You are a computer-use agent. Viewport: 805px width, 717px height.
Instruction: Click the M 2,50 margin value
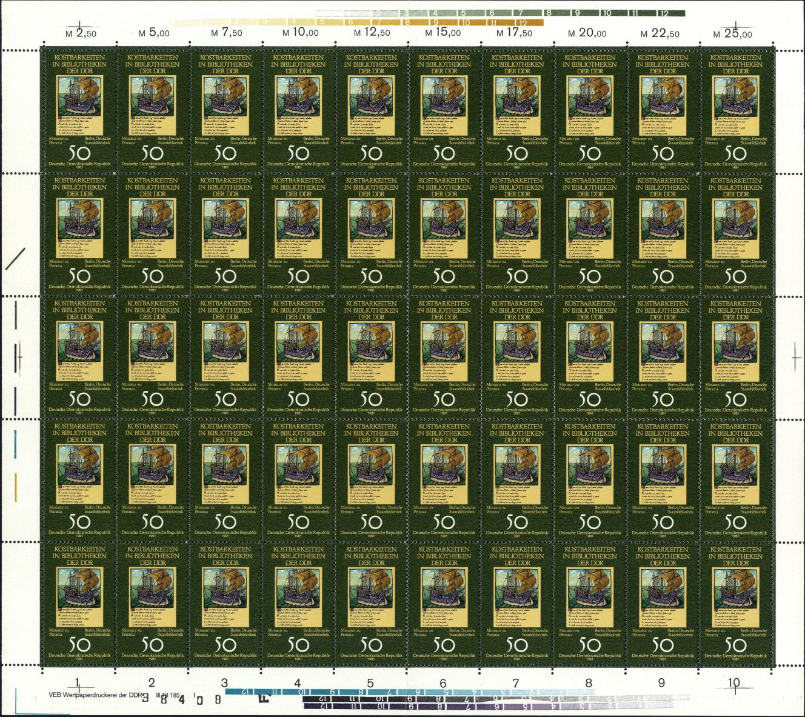click(81, 33)
